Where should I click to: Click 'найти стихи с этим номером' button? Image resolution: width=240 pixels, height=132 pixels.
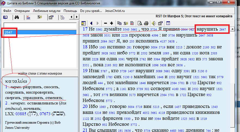pos(40,73)
